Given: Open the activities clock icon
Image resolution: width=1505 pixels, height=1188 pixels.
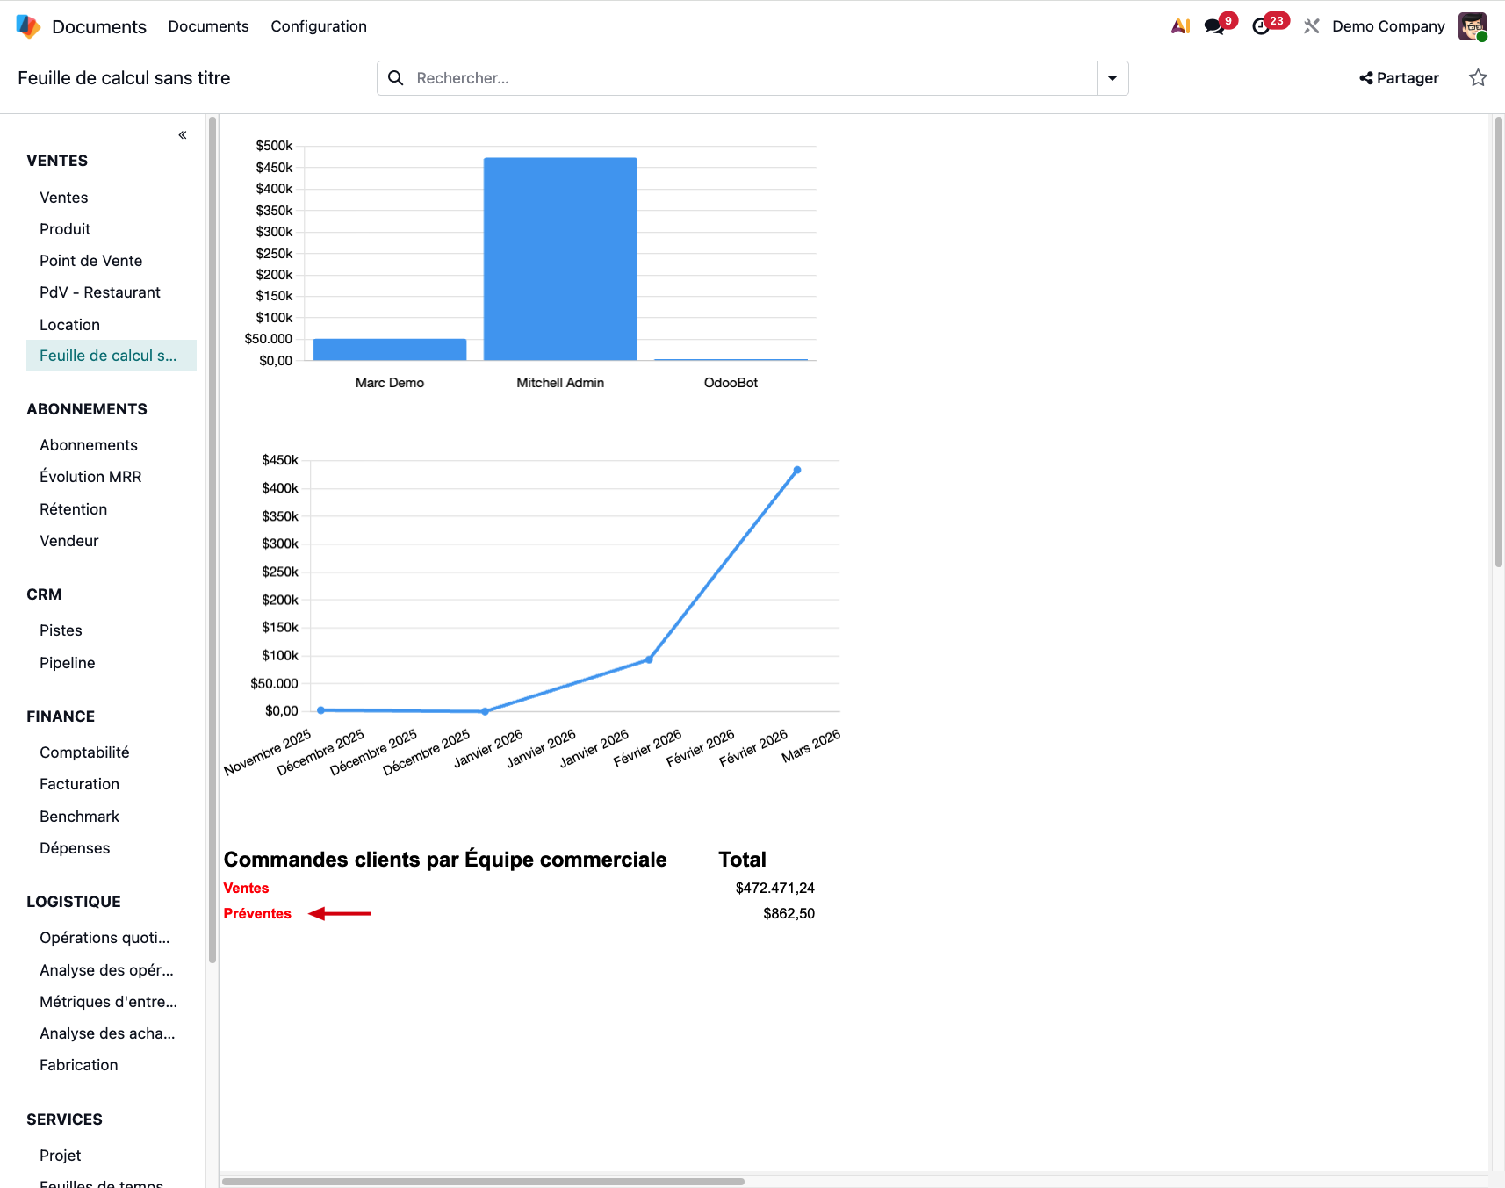Looking at the screenshot, I should [1261, 26].
